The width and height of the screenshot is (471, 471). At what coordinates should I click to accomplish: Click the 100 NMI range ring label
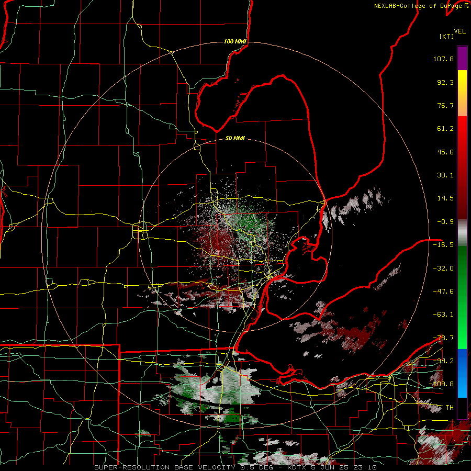click(x=235, y=41)
